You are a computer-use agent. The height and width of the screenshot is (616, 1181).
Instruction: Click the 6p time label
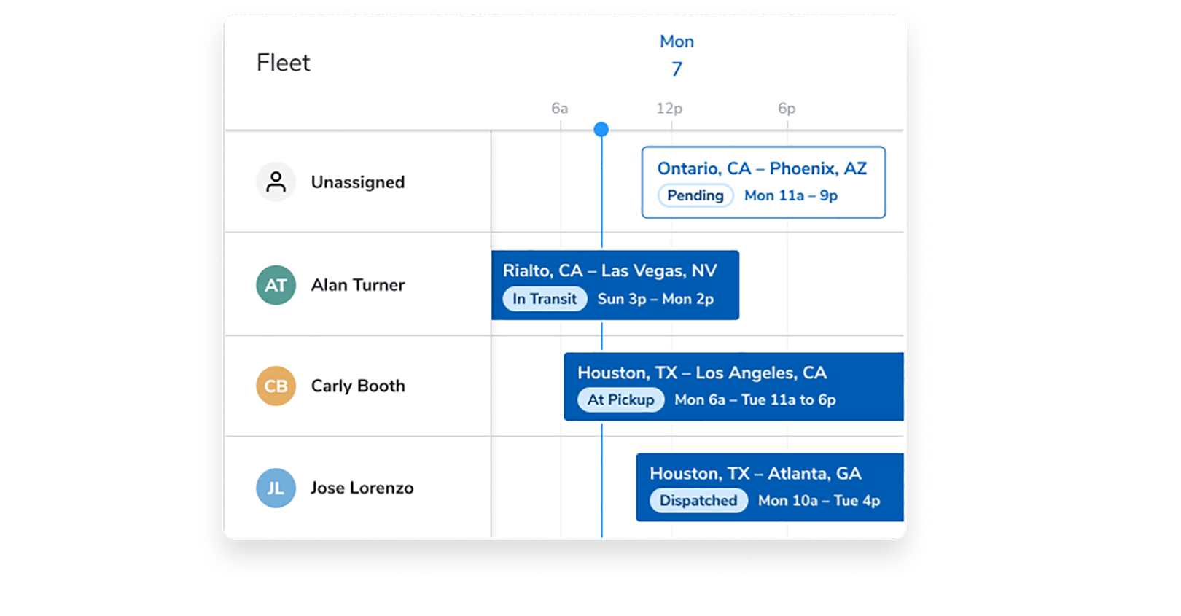(x=787, y=108)
